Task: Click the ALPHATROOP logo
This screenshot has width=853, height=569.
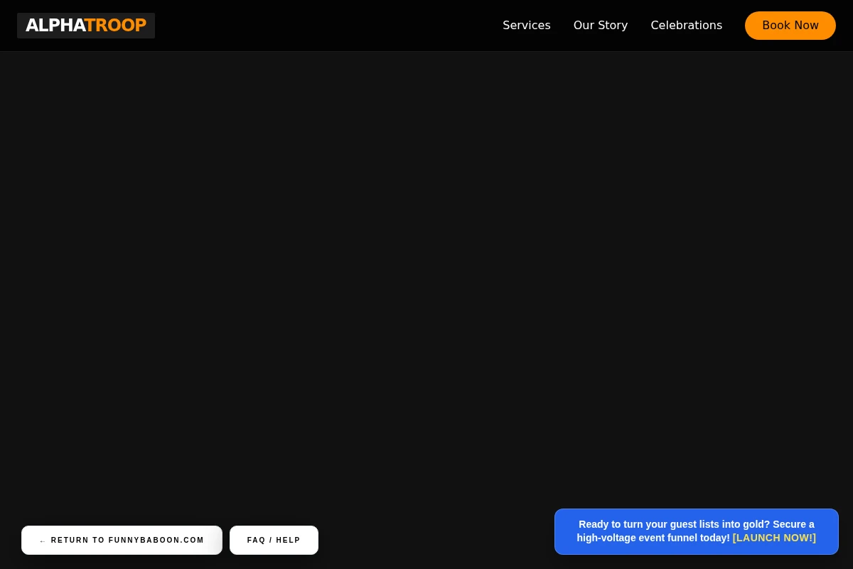Action: point(86,26)
